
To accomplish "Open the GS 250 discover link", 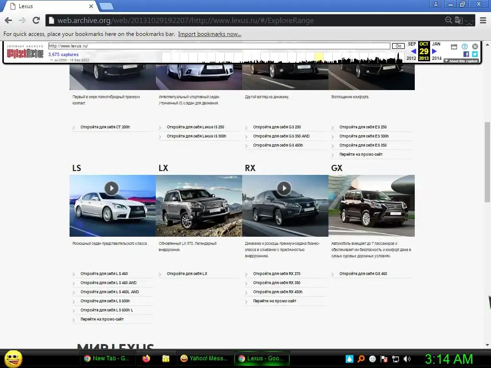I will pyautogui.click(x=277, y=127).
